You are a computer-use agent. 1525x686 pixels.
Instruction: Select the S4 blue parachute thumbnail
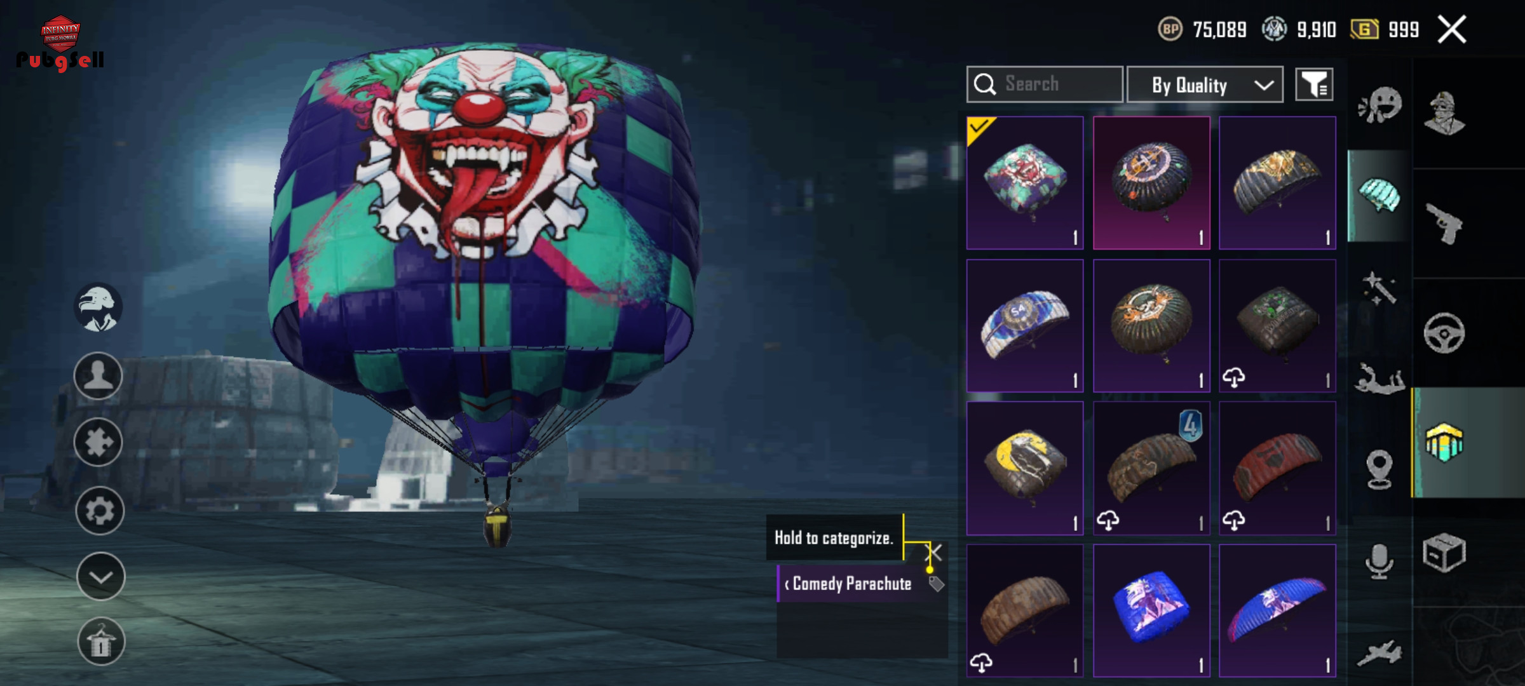pos(1025,325)
